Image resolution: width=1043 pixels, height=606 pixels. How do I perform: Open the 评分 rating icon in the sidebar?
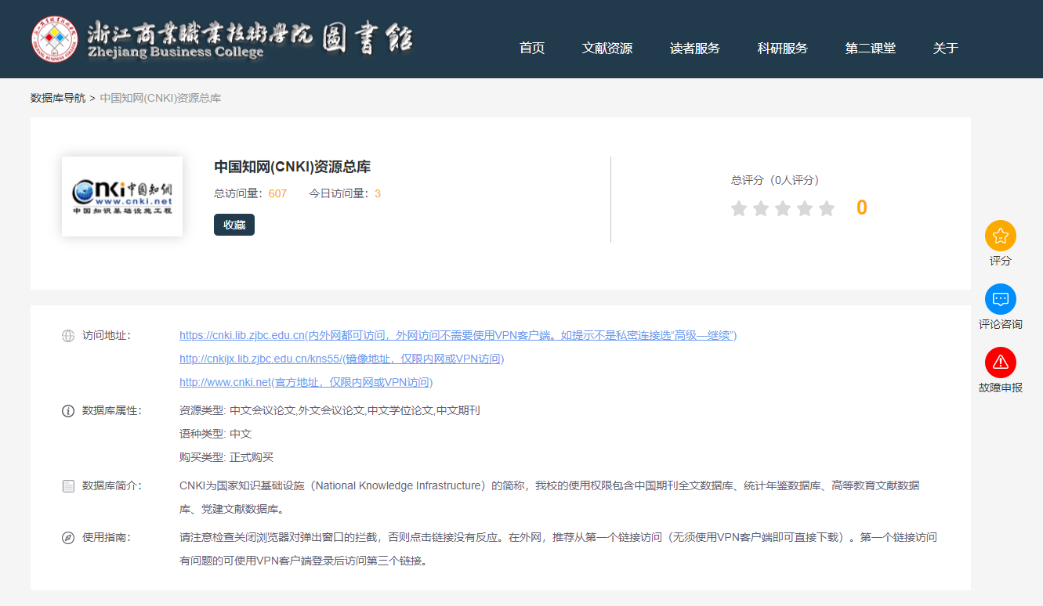coord(1000,236)
